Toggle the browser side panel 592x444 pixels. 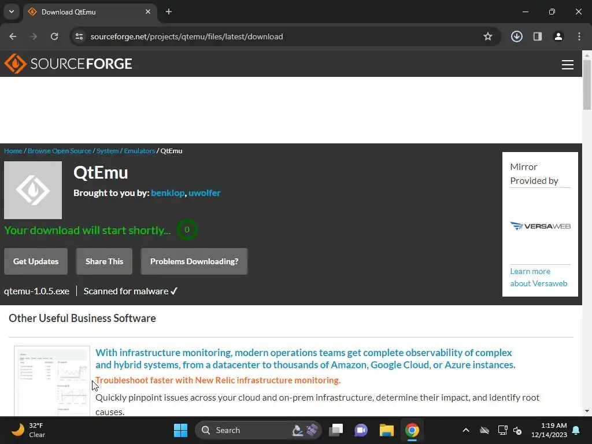click(537, 36)
